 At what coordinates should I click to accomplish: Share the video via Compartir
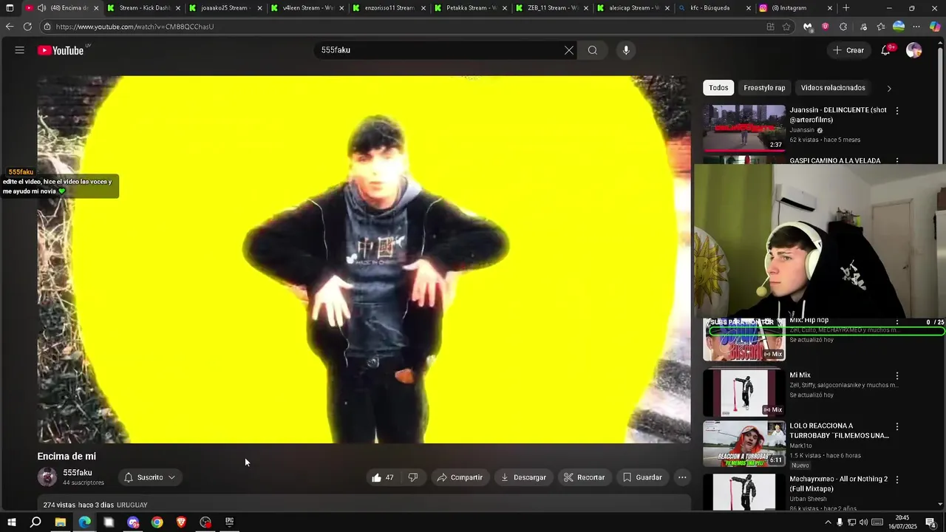[x=460, y=477]
